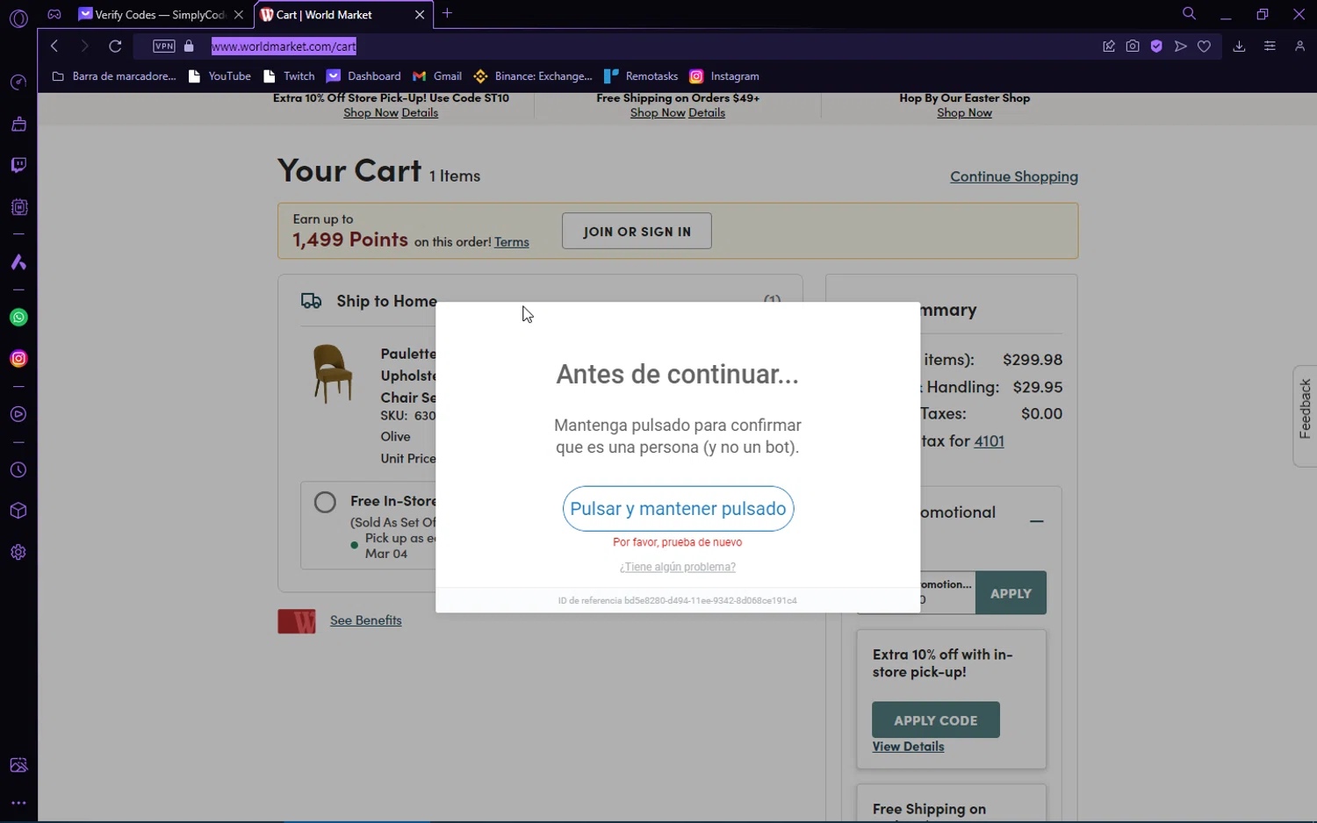
Task: Open the GX Control sidebar panel
Action: [18, 207]
